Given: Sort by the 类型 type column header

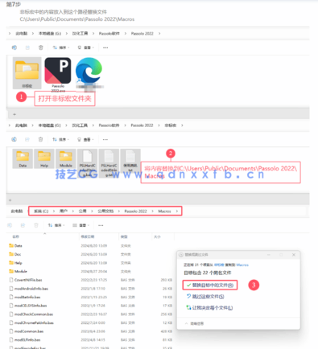Looking at the screenshot, I should 124,236.
